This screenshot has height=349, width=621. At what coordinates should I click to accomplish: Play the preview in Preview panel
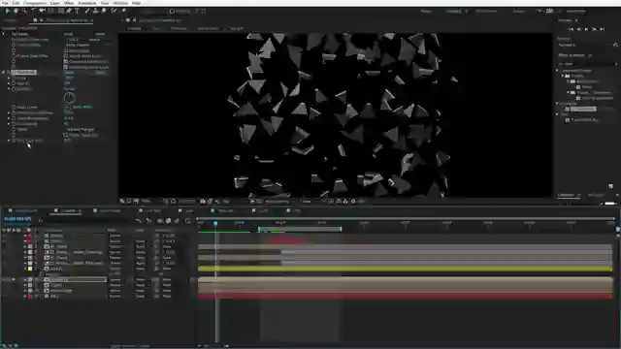(x=586, y=29)
